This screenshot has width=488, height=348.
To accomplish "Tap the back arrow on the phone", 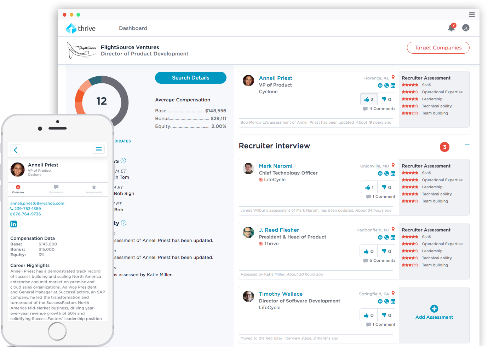I will tap(16, 150).
